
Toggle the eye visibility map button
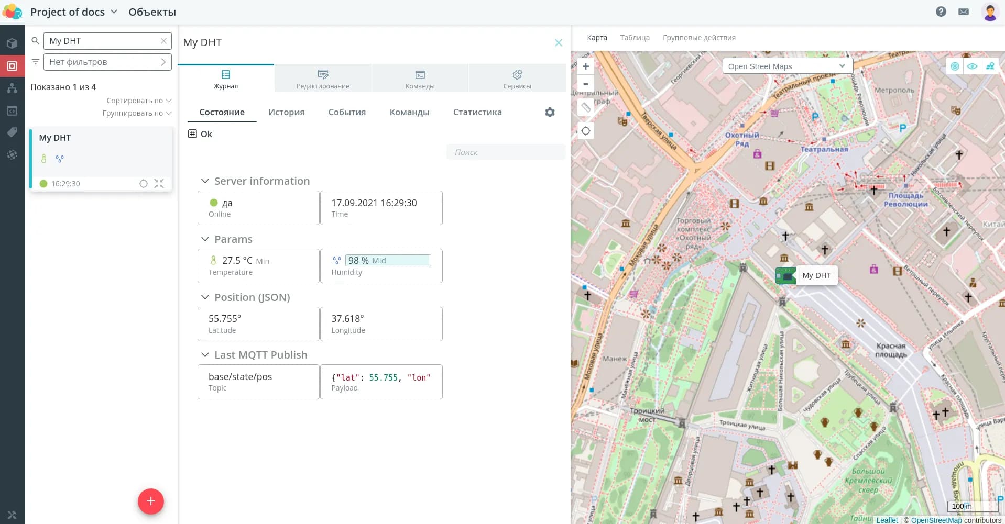click(x=973, y=66)
